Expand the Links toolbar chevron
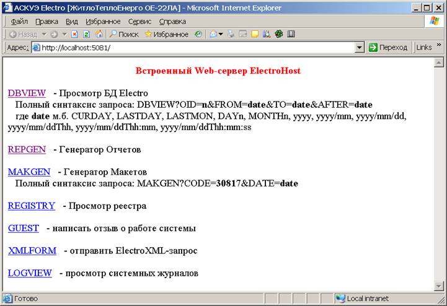Viewport: 447px width, 306px height. coord(439,45)
